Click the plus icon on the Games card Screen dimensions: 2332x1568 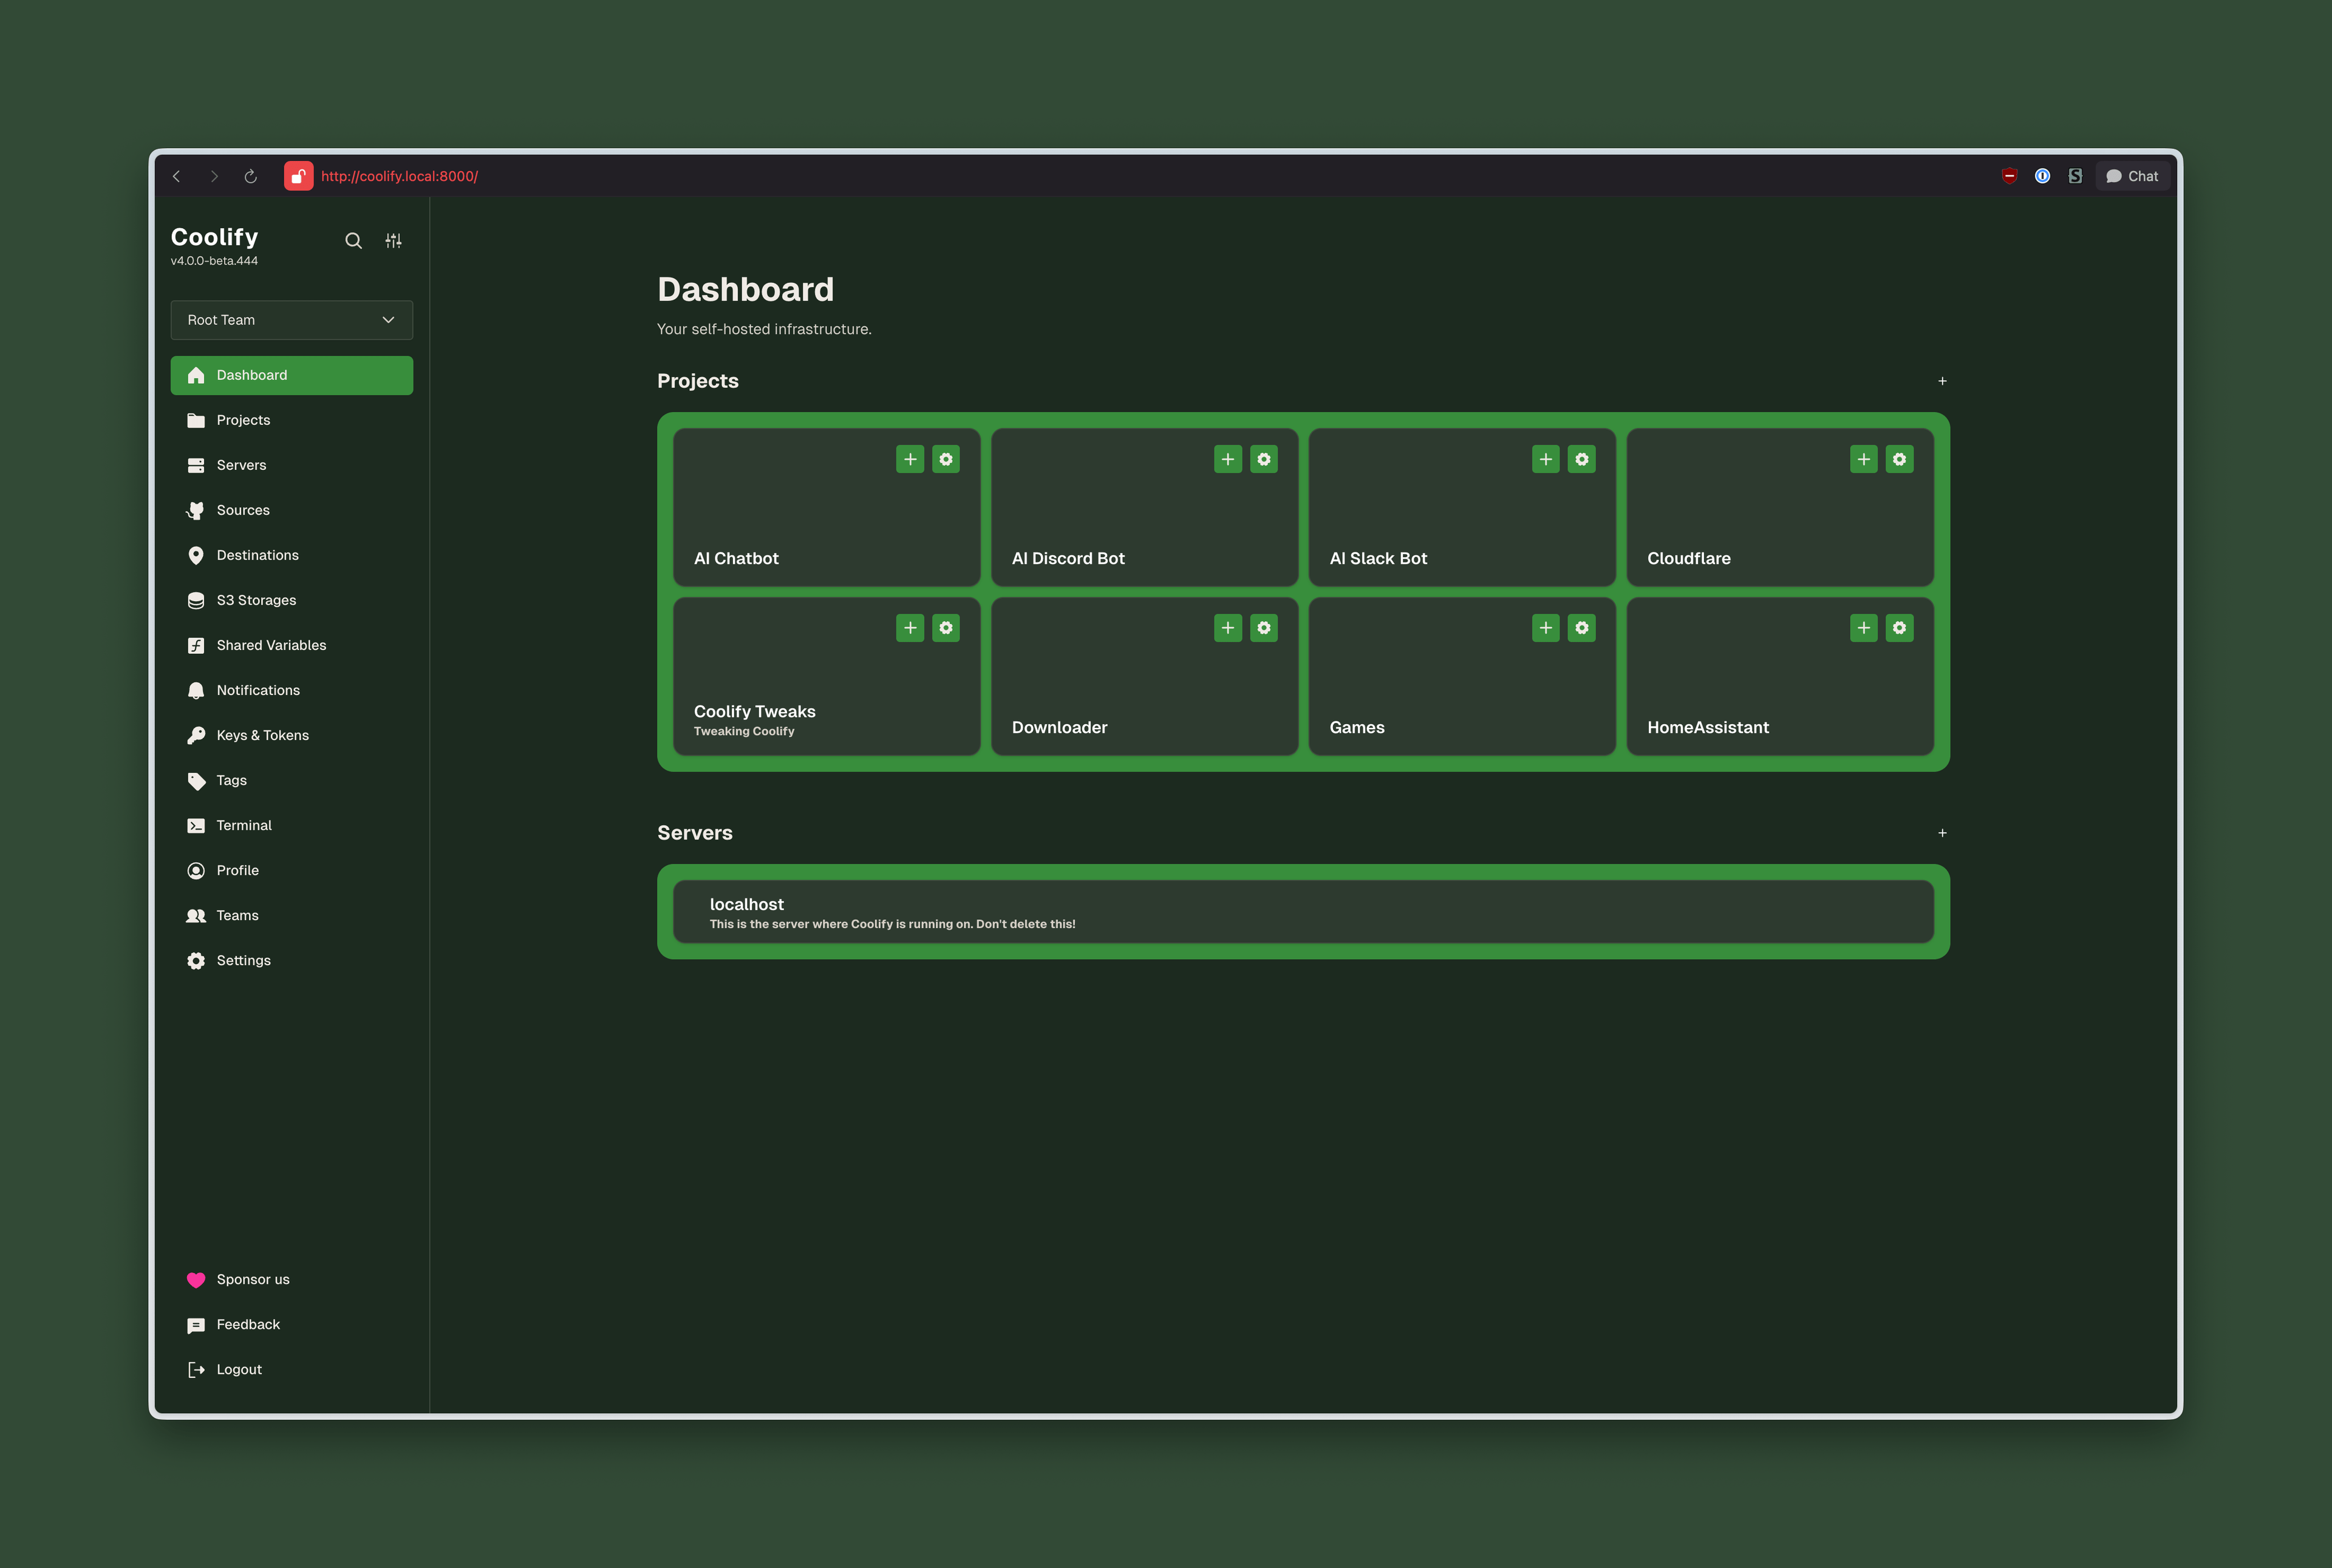tap(1545, 628)
